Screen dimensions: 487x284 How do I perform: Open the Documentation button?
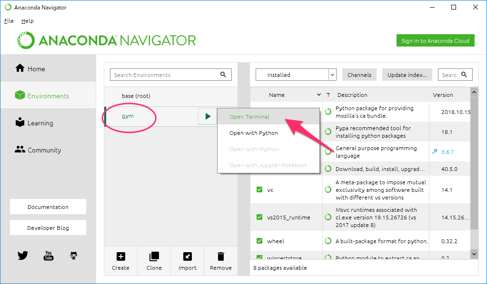[48, 207]
